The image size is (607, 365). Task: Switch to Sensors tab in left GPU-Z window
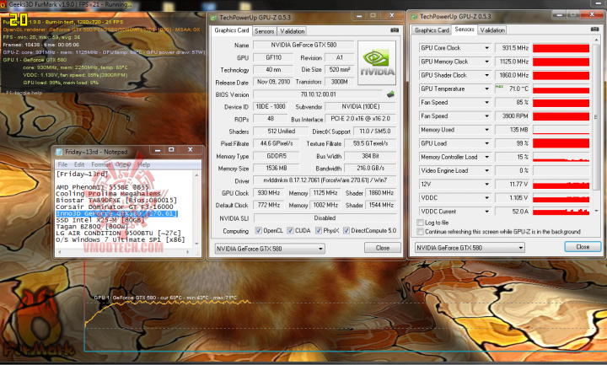point(265,31)
